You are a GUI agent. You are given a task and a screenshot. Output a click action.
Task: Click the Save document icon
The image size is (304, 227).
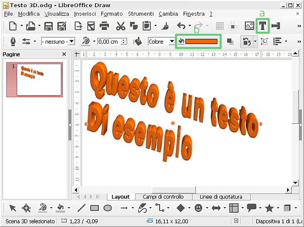point(49,26)
